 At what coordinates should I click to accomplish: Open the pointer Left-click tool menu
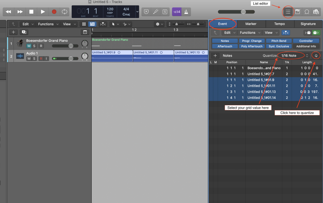point(115,24)
